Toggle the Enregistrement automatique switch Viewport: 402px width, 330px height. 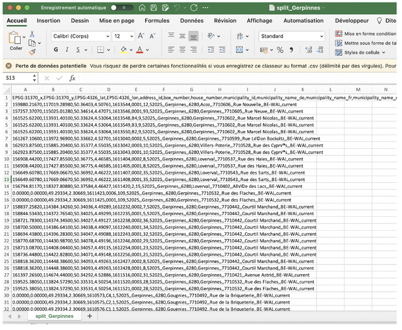(x=122, y=8)
